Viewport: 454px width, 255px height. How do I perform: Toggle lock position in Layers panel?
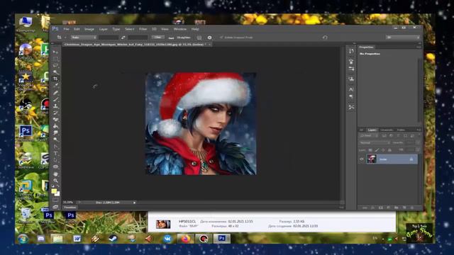(383, 150)
